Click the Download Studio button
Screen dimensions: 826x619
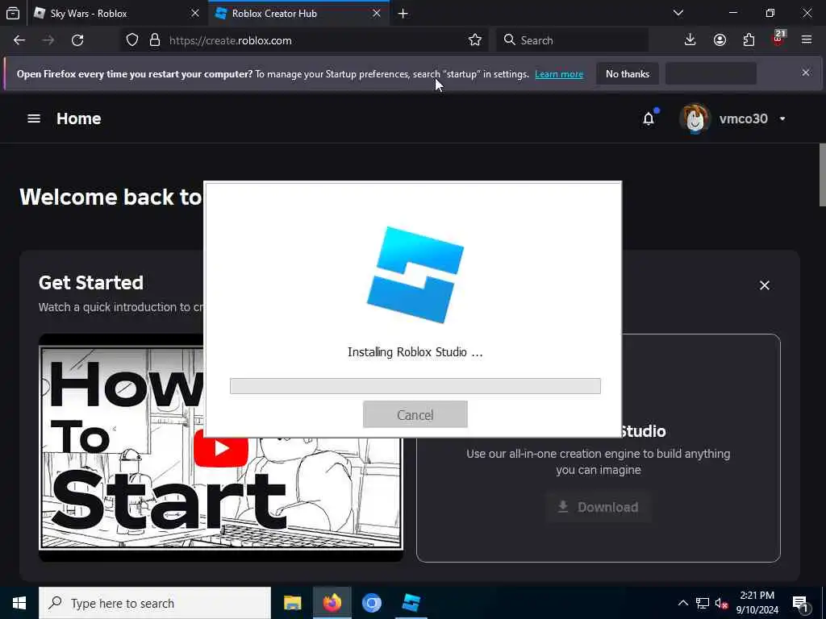click(x=599, y=507)
